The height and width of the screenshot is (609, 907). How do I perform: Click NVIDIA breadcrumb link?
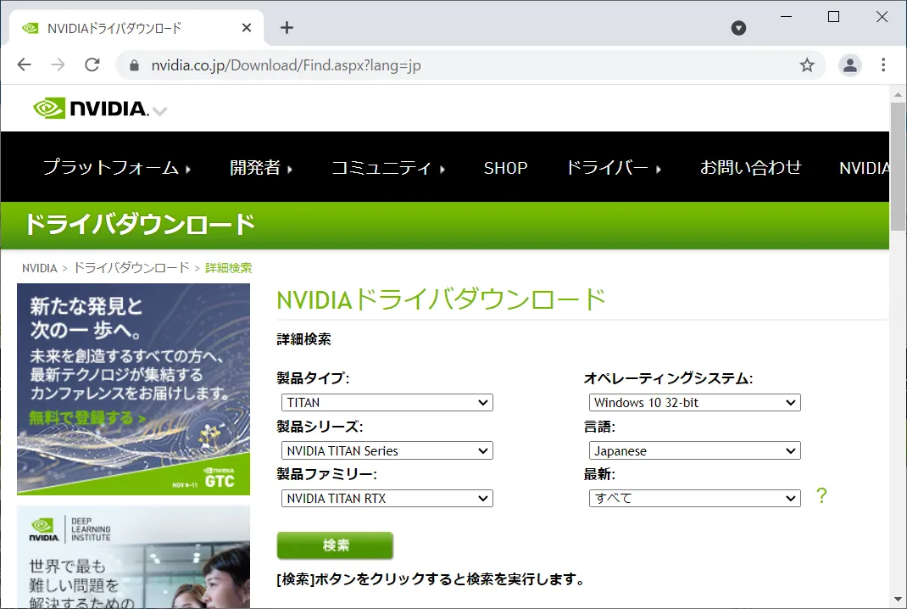click(x=39, y=268)
